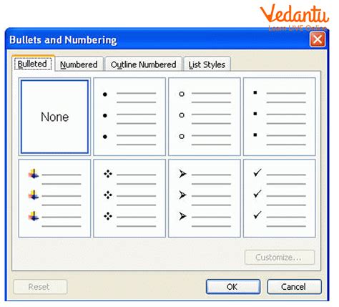Pick the arrowhead bullet style
Viewport: 339px width, 307px height.
pyautogui.click(x=205, y=198)
